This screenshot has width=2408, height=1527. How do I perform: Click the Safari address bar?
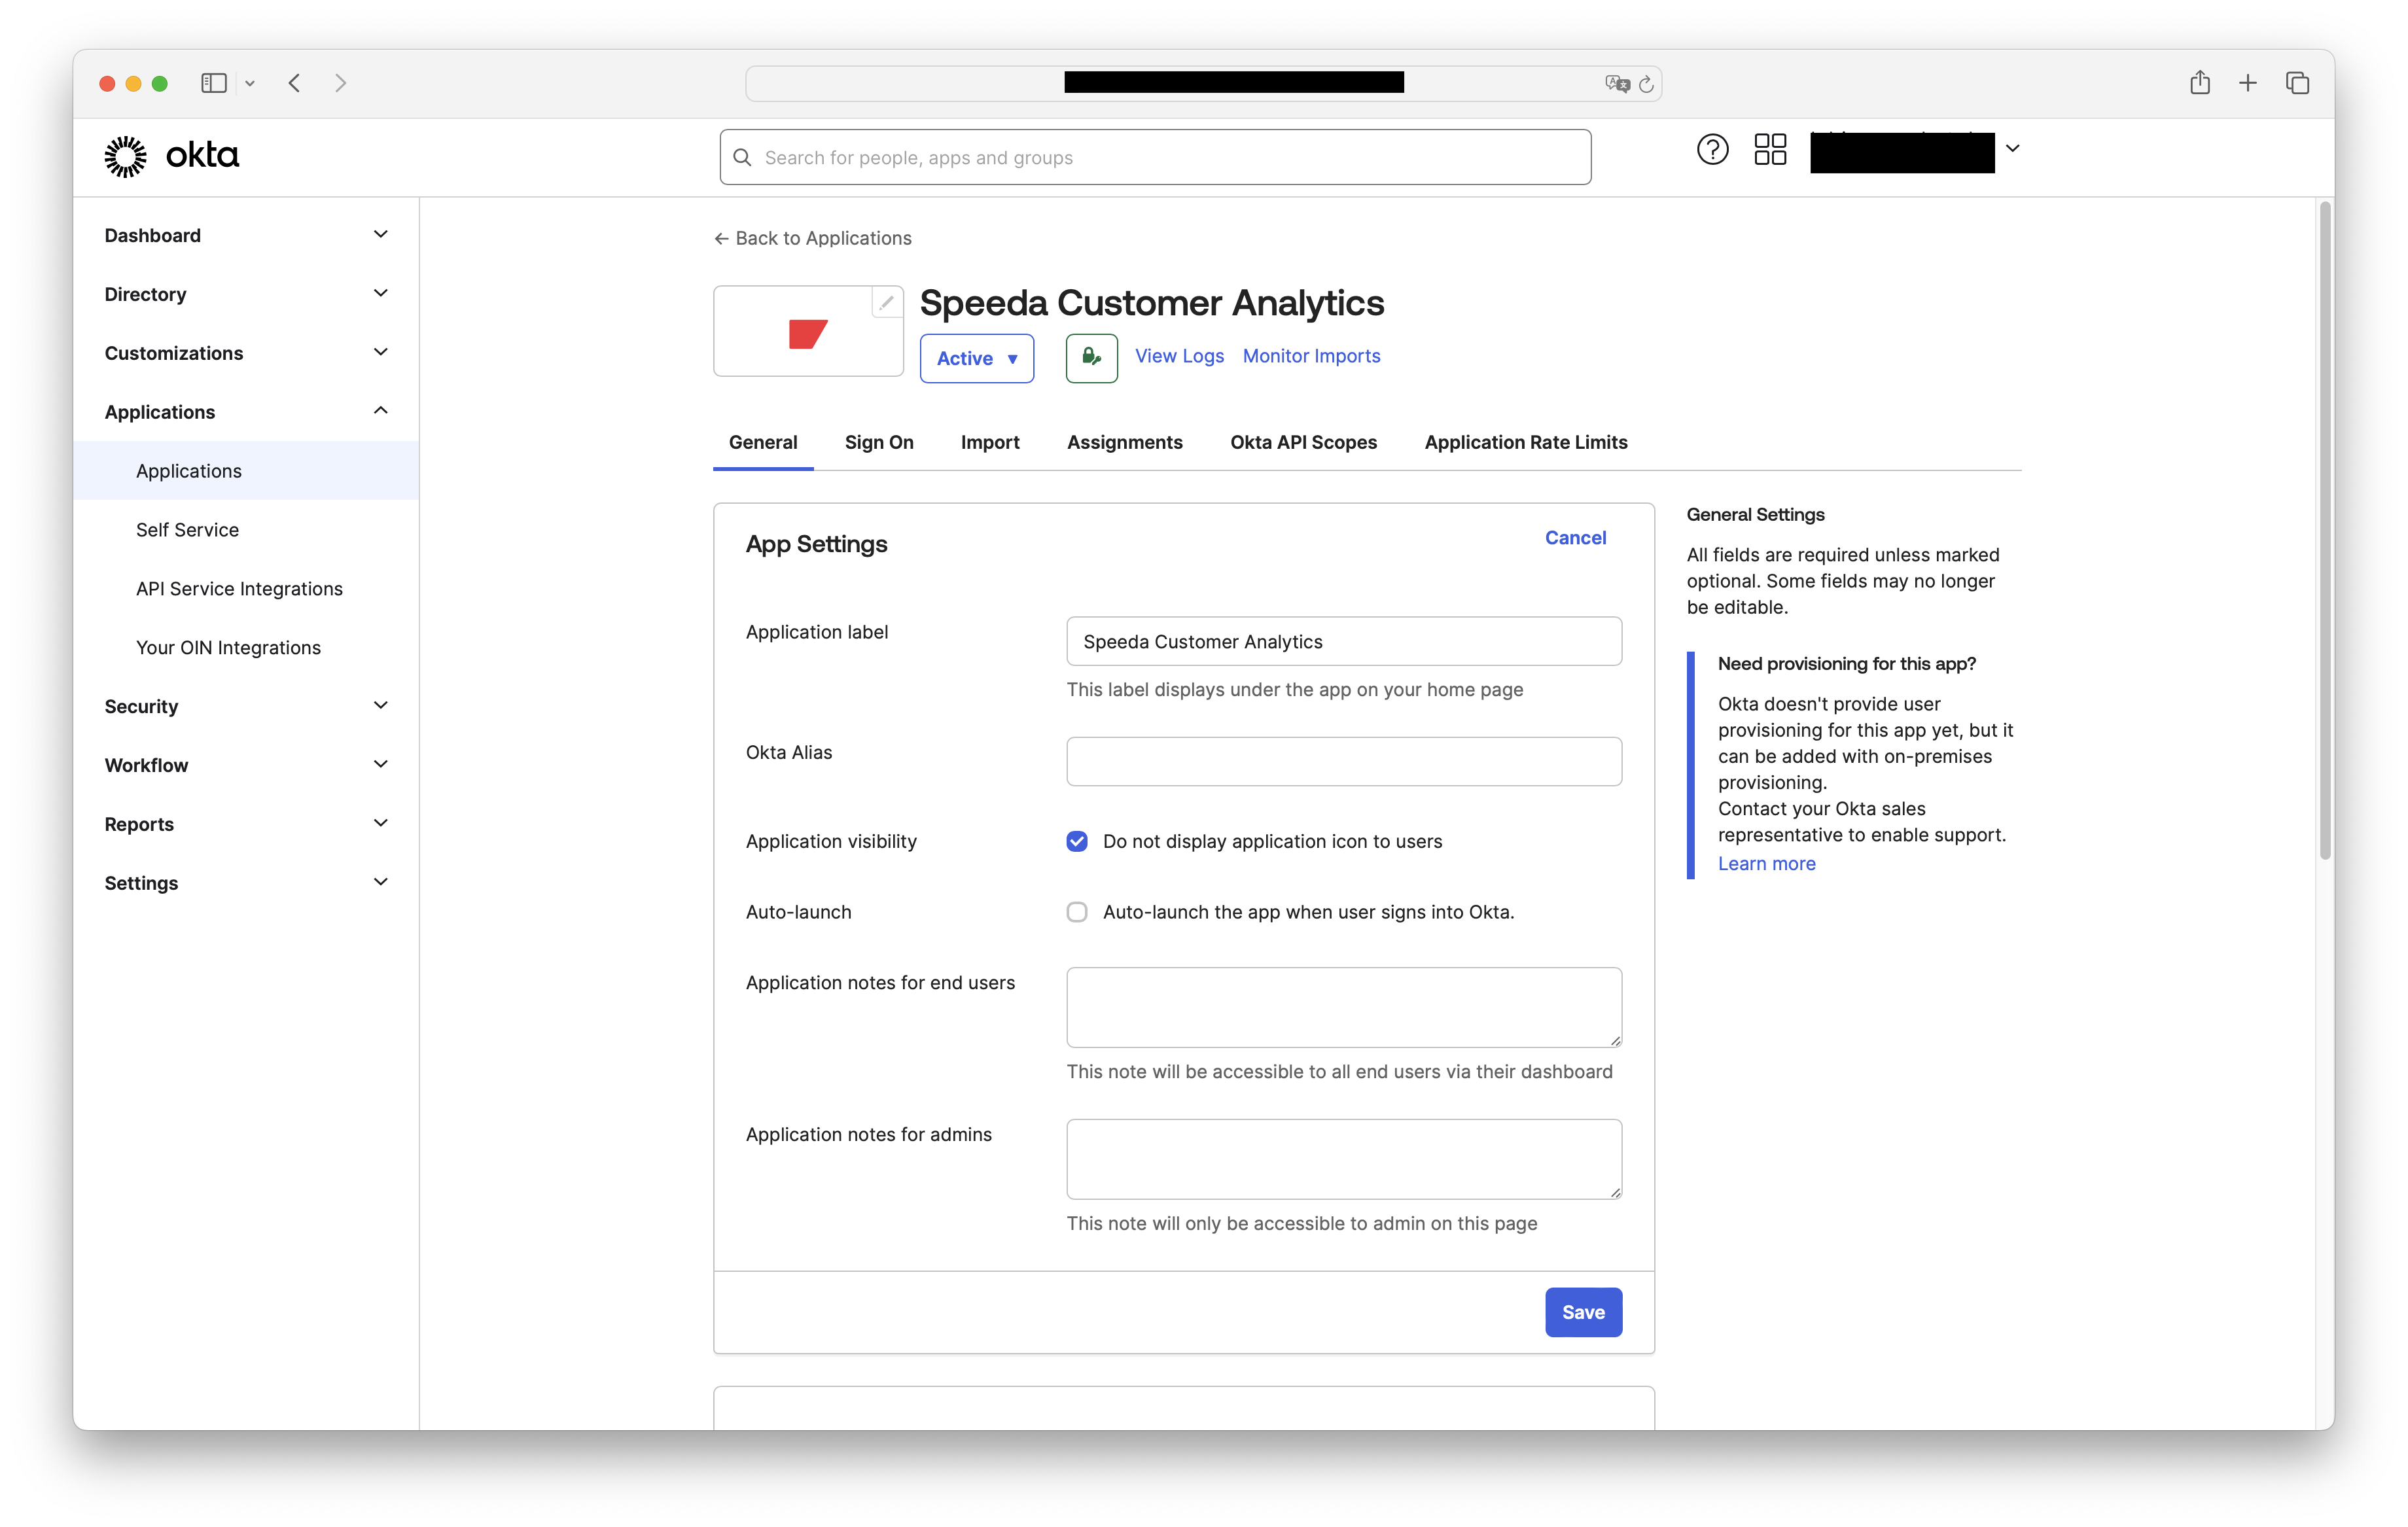pyautogui.click(x=1203, y=83)
